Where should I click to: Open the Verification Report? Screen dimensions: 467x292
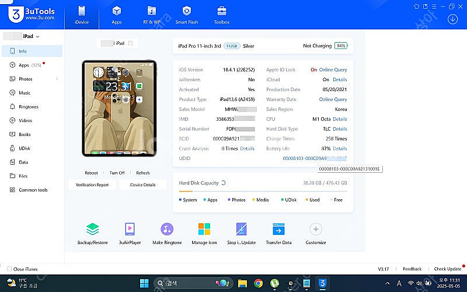pyautogui.click(x=92, y=185)
